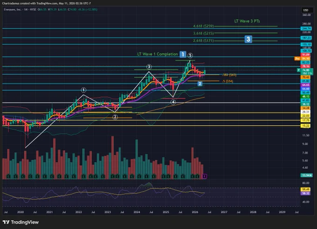317x229 pixels.
Task: Click 2021 on the time axis
Action: 49,212
